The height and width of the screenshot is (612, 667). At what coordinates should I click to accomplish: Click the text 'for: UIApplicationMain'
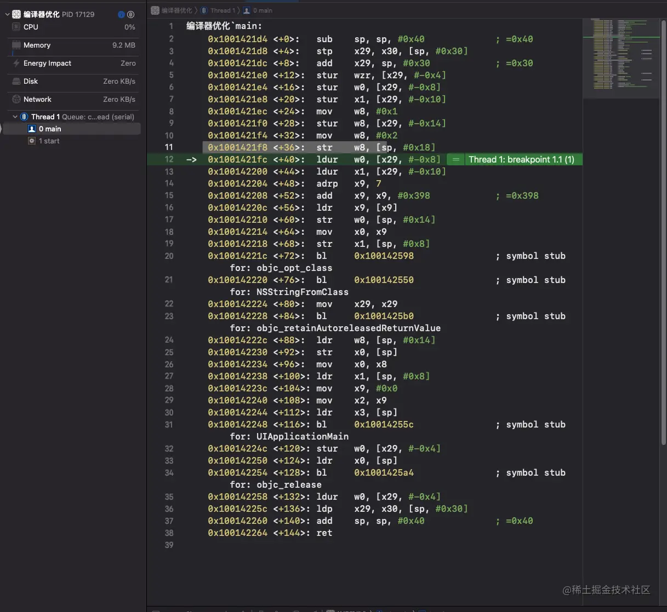coord(289,436)
